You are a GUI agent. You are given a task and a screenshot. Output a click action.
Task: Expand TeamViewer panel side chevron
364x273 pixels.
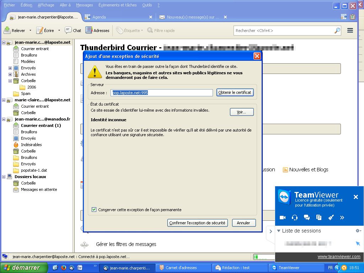[271, 231]
